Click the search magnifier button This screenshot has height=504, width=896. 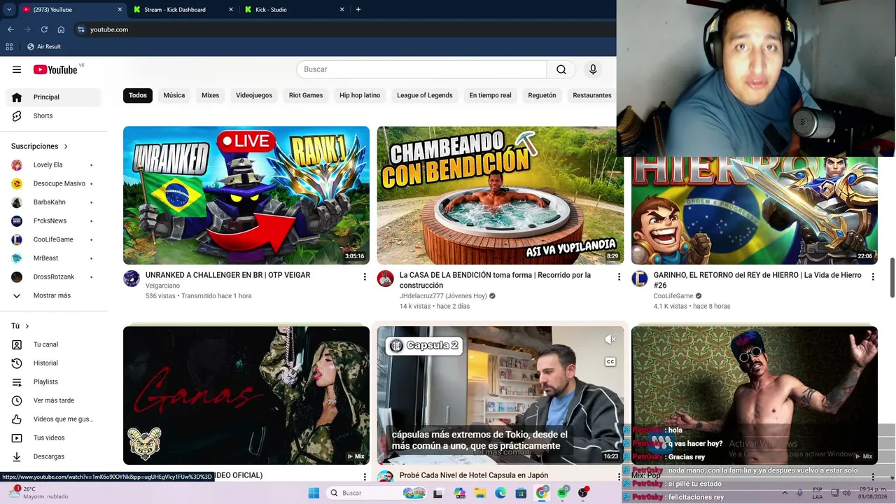[561, 69]
